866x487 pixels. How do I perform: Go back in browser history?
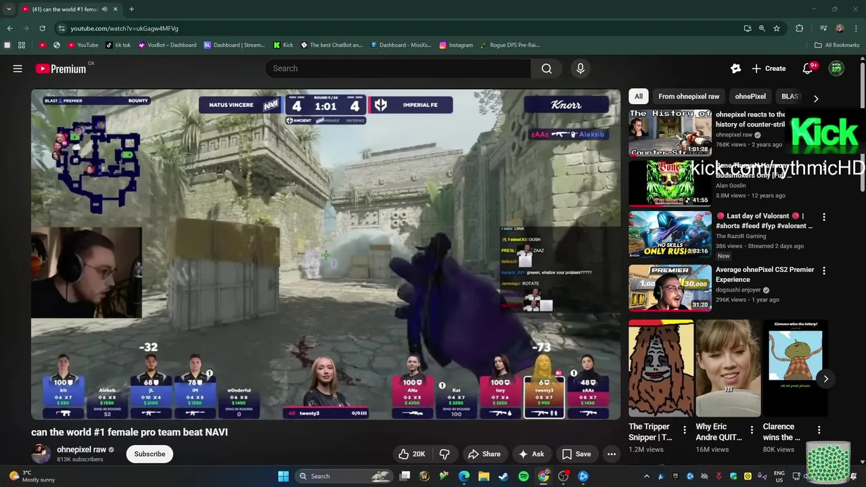pyautogui.click(x=9, y=28)
